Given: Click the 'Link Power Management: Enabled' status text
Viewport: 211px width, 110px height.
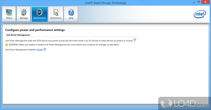Looking at the screenshot, I should [x=20, y=50].
